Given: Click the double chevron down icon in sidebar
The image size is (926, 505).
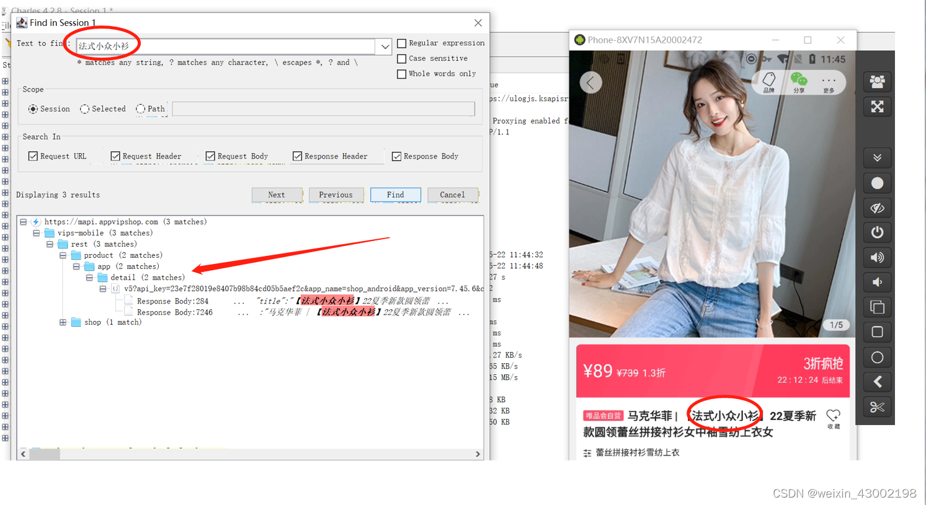Looking at the screenshot, I should click(x=877, y=158).
